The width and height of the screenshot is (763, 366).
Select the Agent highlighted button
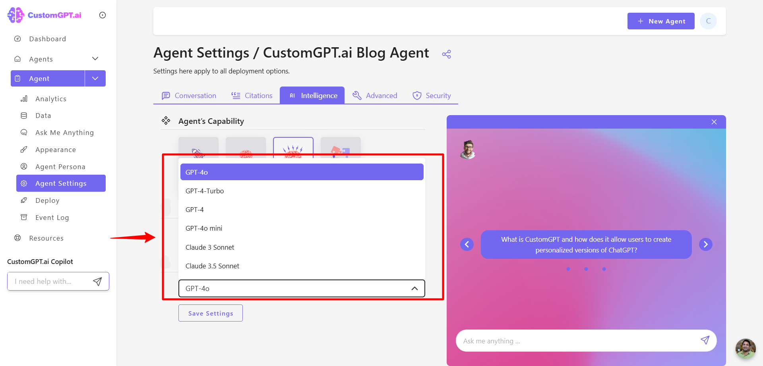point(48,79)
